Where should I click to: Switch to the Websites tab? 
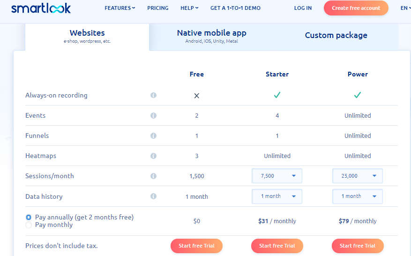pyautogui.click(x=87, y=36)
